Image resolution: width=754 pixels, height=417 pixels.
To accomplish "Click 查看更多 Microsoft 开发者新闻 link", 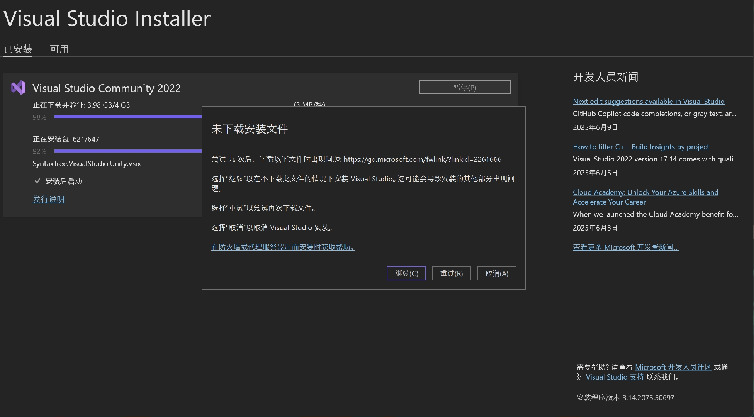I will click(625, 247).
